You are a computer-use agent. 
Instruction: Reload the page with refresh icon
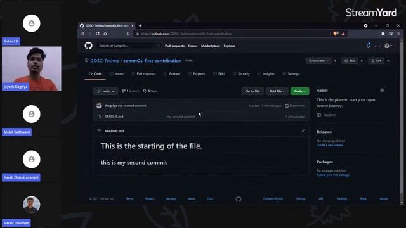[98, 34]
